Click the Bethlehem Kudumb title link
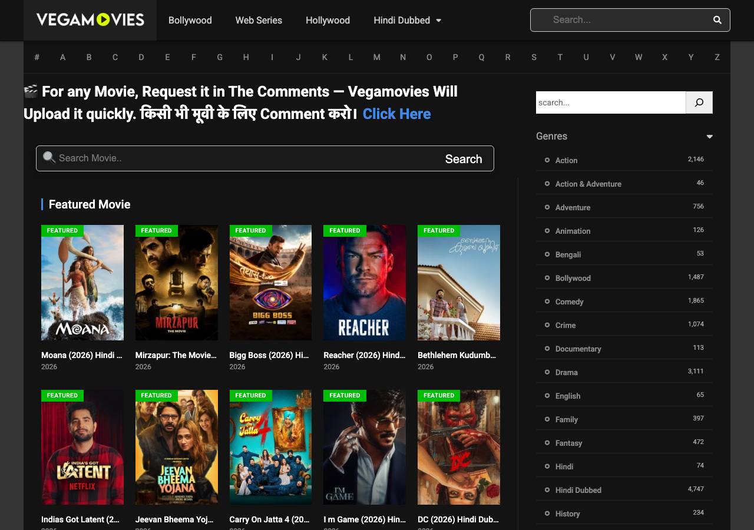This screenshot has height=530, width=754. click(457, 355)
